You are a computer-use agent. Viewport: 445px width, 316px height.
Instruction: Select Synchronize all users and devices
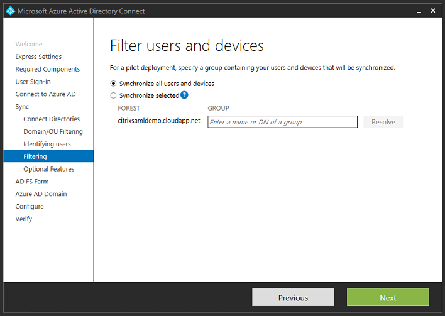114,84
